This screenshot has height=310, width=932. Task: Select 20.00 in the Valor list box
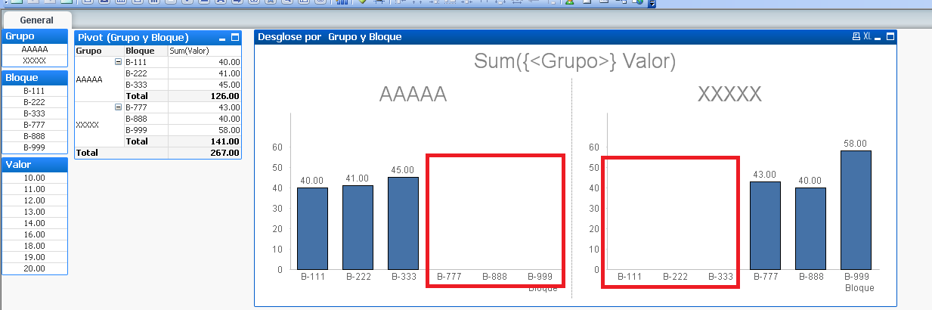click(35, 268)
